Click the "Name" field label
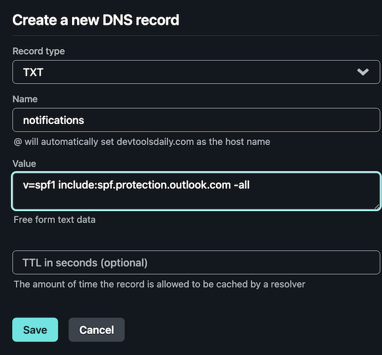Viewport: 382px width, 355px height. pos(25,99)
